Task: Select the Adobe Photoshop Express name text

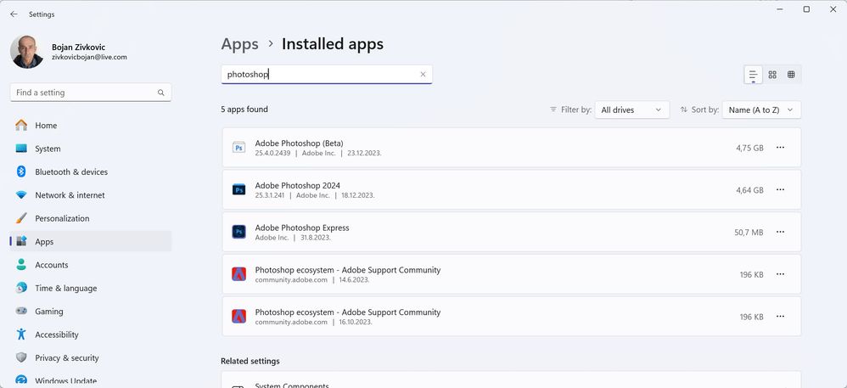Action: [302, 228]
